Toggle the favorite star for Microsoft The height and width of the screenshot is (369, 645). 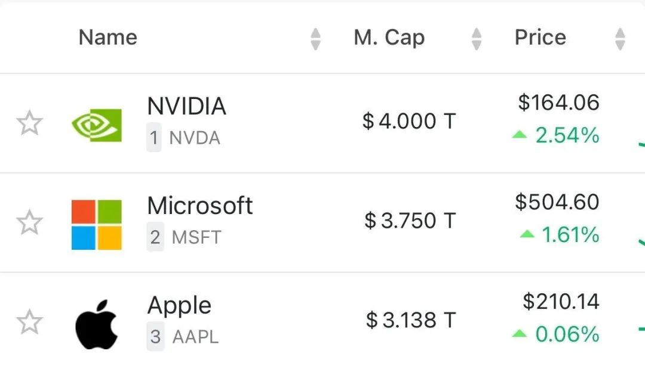[30, 222]
